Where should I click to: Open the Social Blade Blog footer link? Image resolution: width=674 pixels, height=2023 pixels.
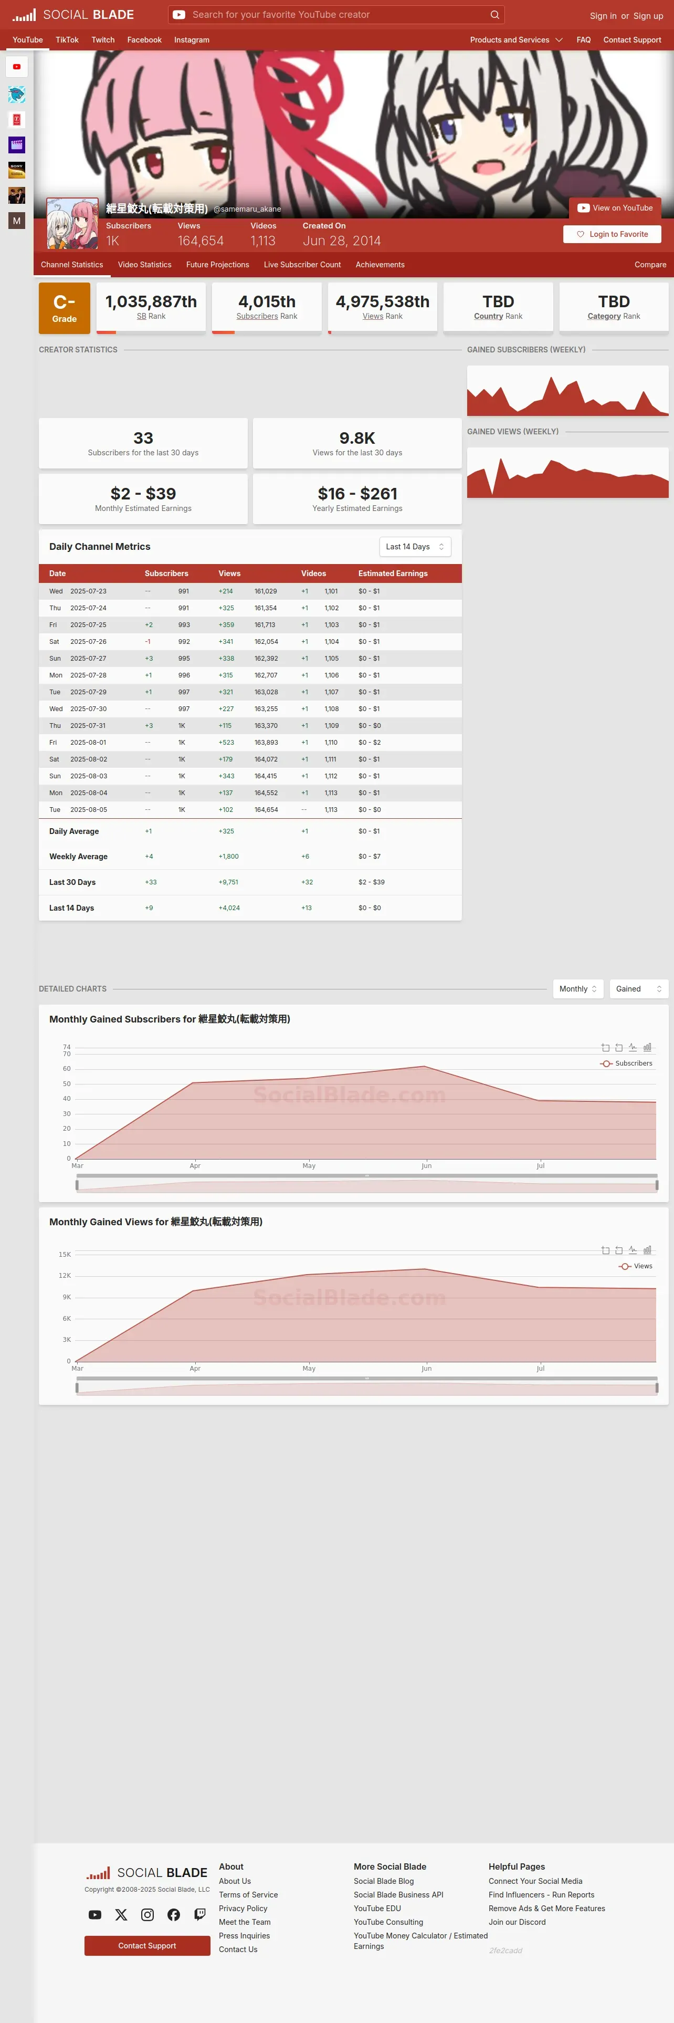pos(384,1881)
